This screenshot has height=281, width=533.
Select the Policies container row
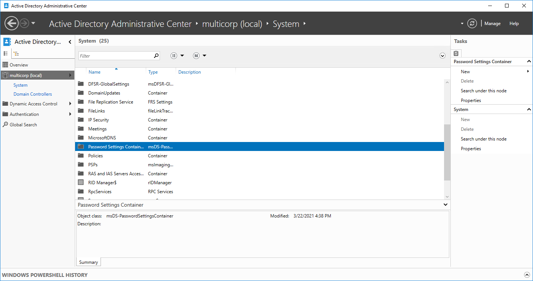click(259, 156)
